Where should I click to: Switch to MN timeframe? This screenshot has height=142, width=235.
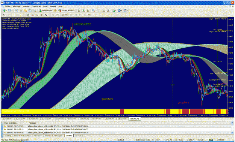89,15
